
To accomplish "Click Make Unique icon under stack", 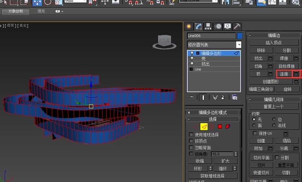I will pyautogui.click(x=215, y=98).
